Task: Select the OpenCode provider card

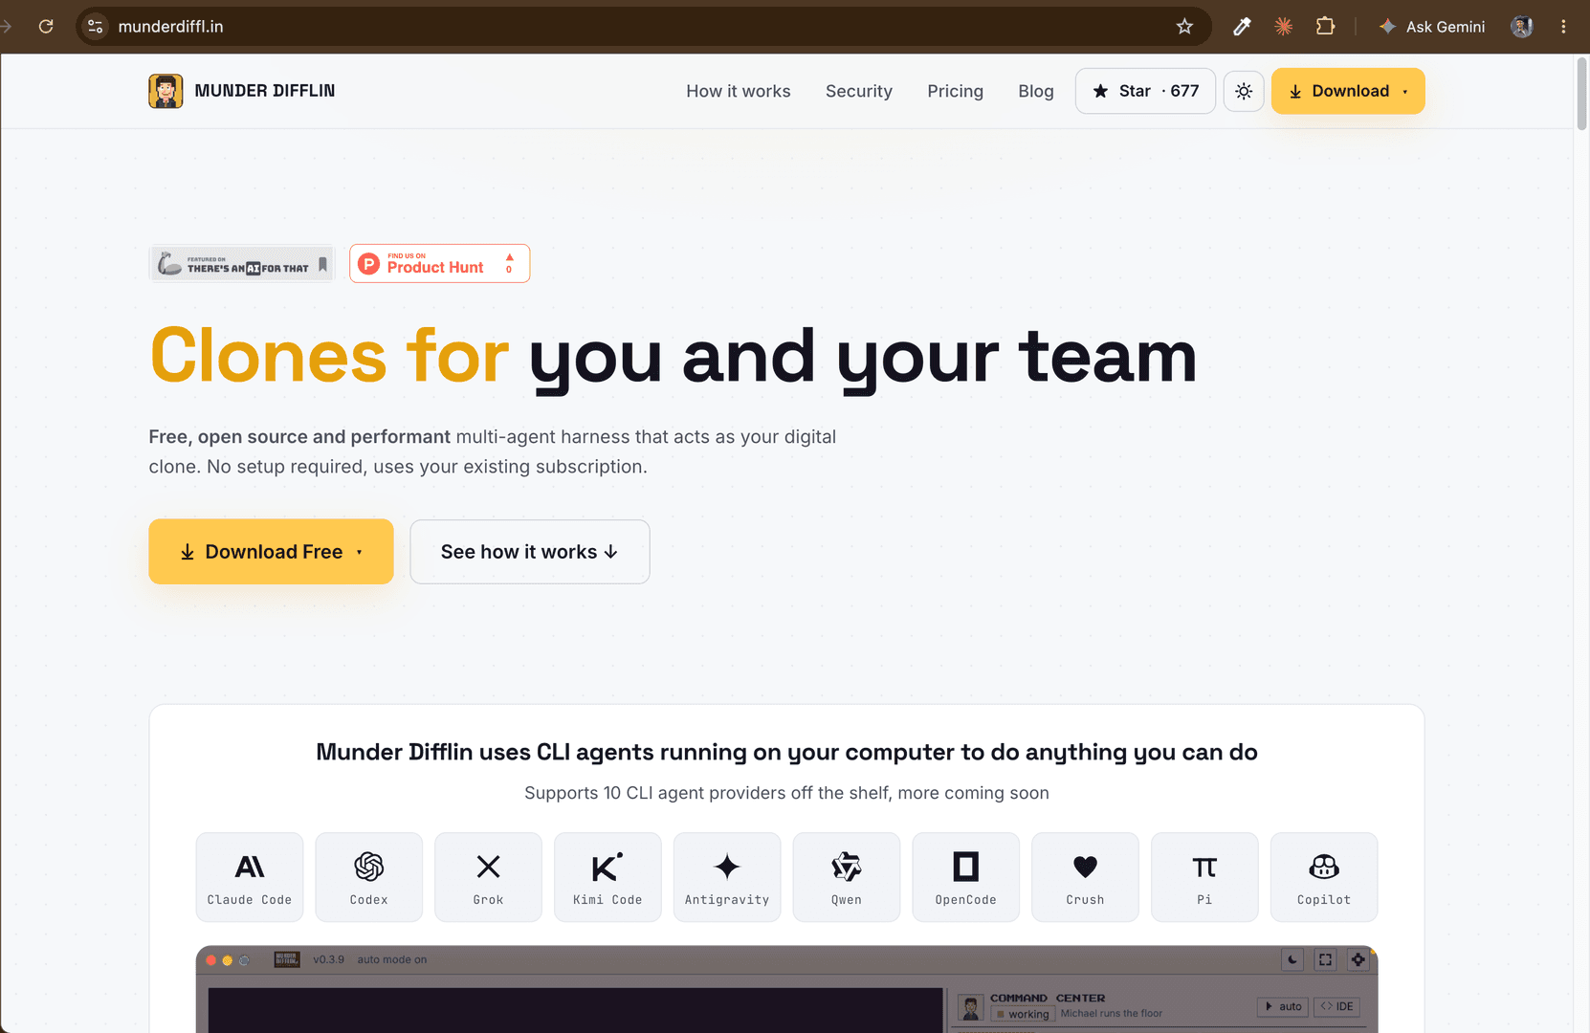Action: click(x=965, y=877)
